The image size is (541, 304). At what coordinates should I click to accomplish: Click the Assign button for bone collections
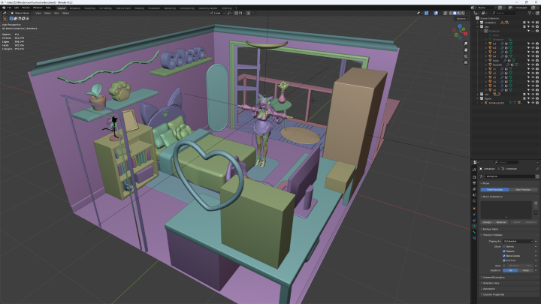[487, 222]
